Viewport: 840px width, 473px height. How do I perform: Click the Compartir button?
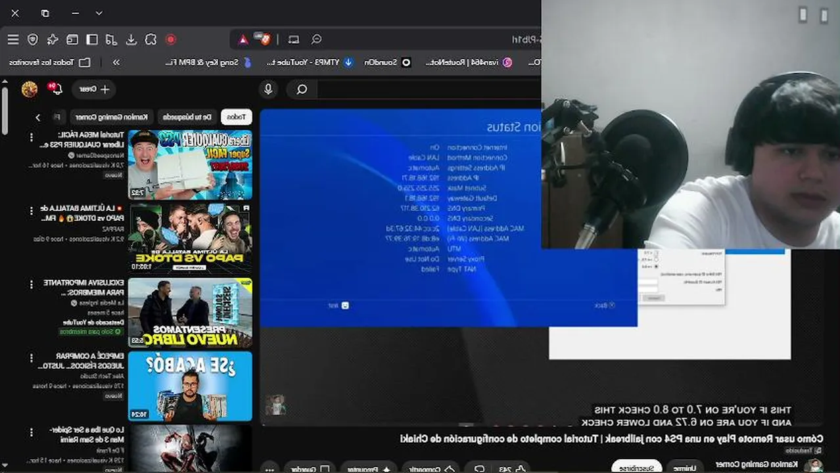tap(431, 469)
